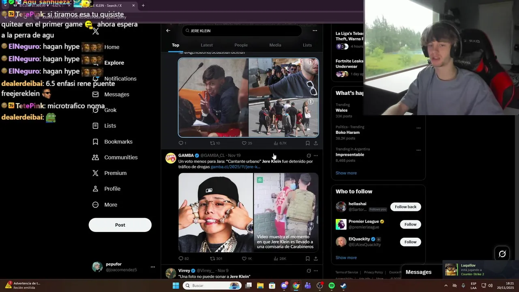
Task: Show hidden system tray icons
Action: point(446,286)
